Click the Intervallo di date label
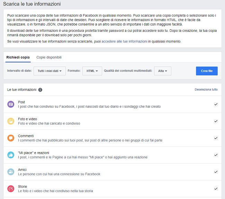 coord(19,70)
